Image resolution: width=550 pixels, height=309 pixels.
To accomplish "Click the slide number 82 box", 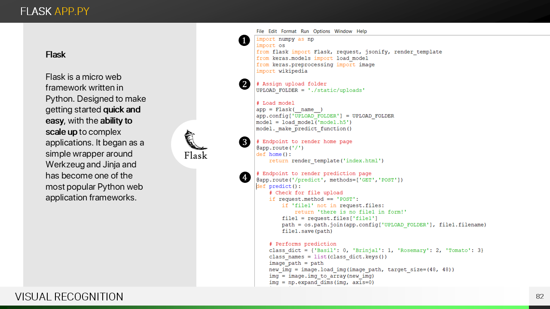I will tap(540, 297).
